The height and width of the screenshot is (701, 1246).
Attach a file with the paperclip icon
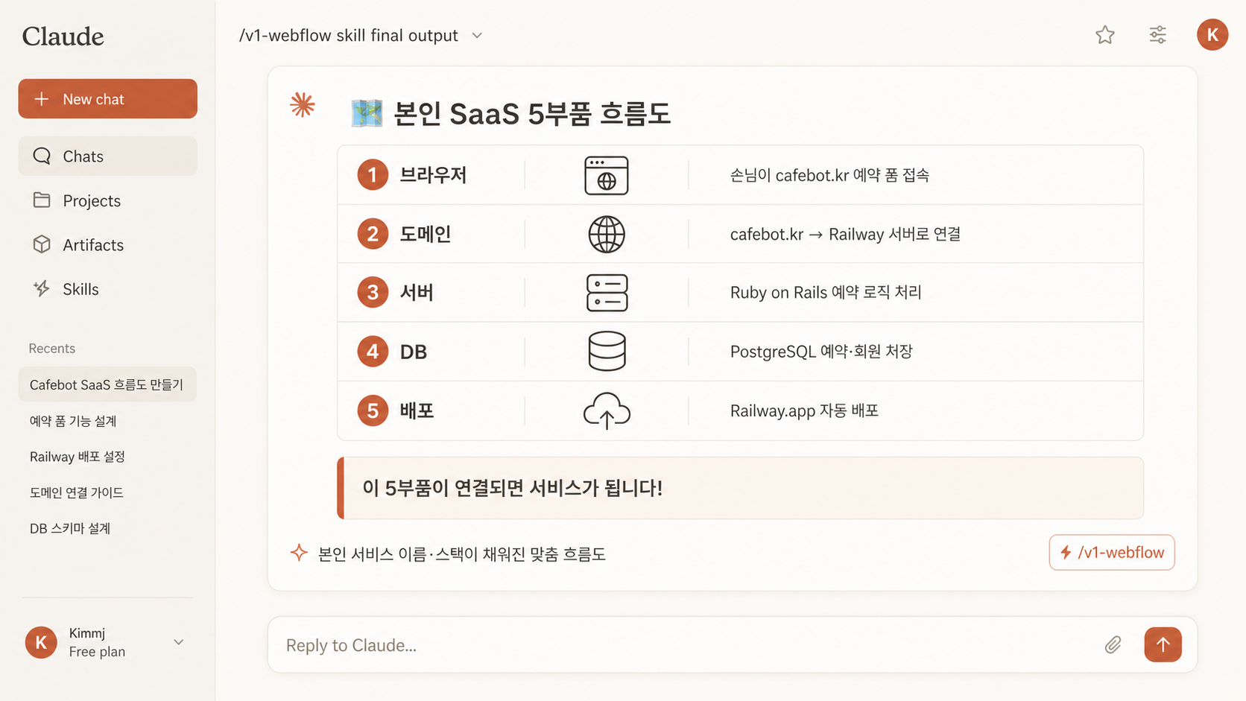1113,644
